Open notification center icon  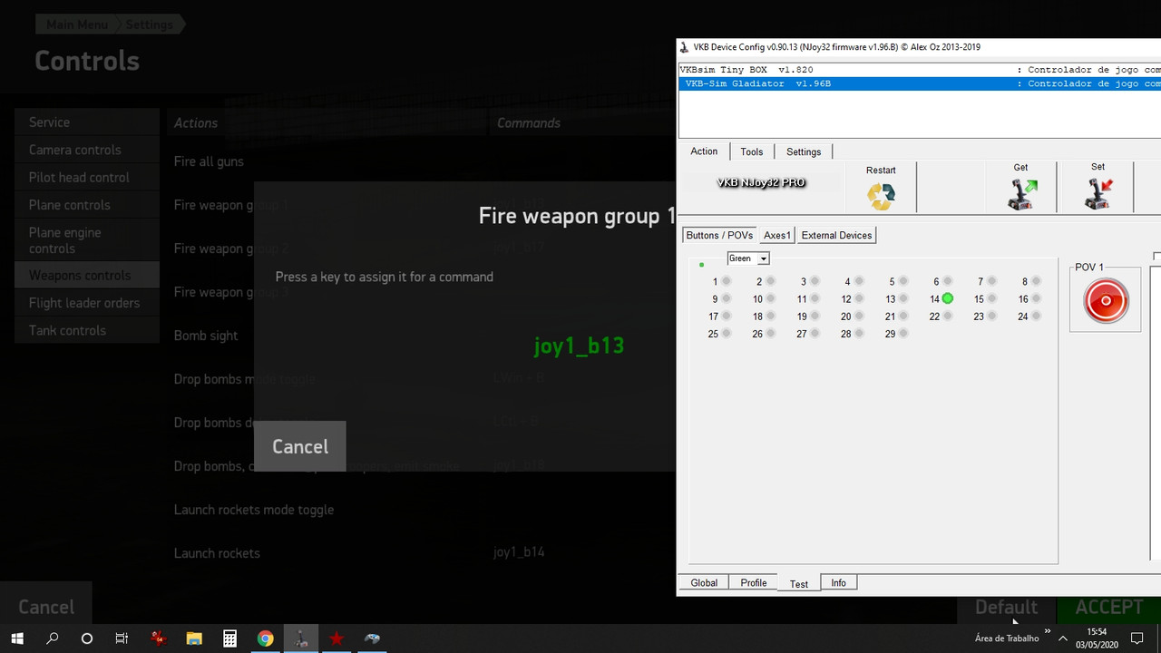point(1137,638)
